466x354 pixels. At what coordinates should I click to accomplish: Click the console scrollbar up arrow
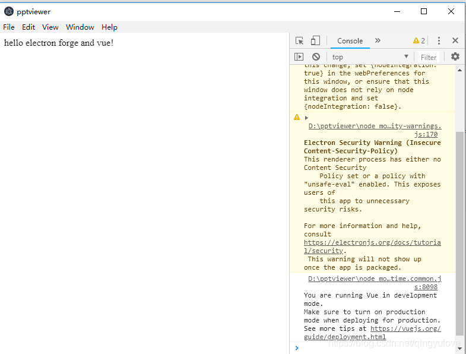pos(459,70)
